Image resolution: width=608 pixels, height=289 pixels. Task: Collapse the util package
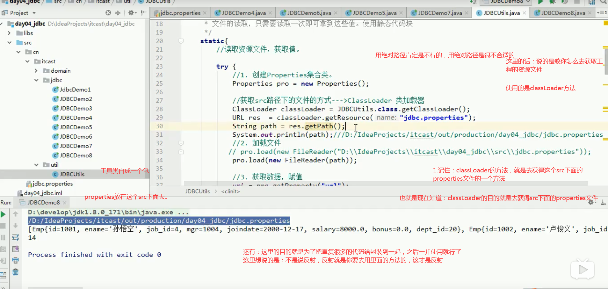[x=36, y=165]
